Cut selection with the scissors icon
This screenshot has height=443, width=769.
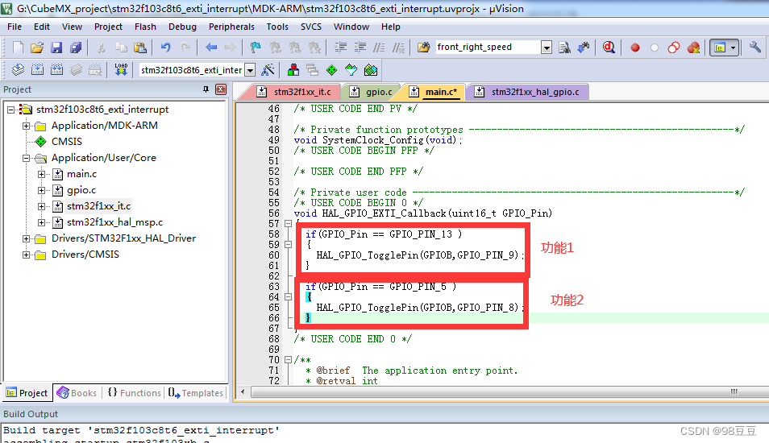[x=101, y=48]
